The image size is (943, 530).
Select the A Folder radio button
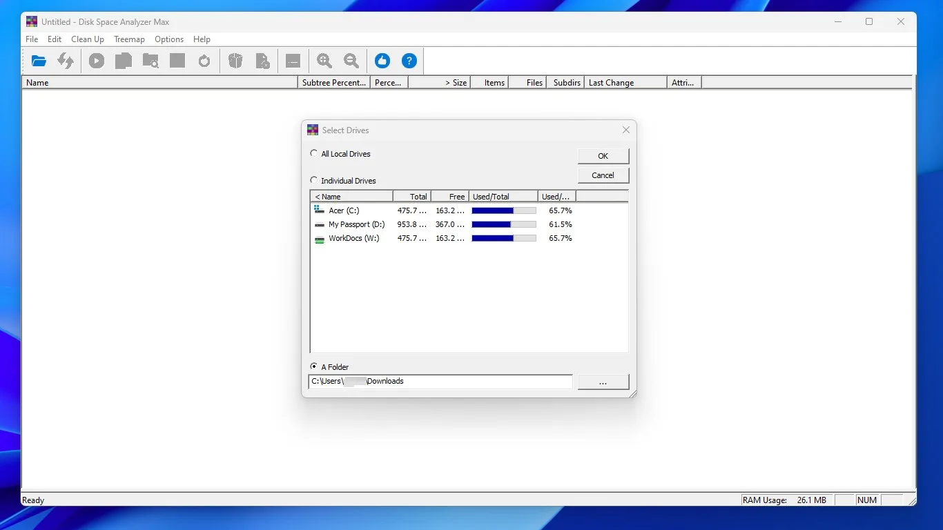coord(314,366)
